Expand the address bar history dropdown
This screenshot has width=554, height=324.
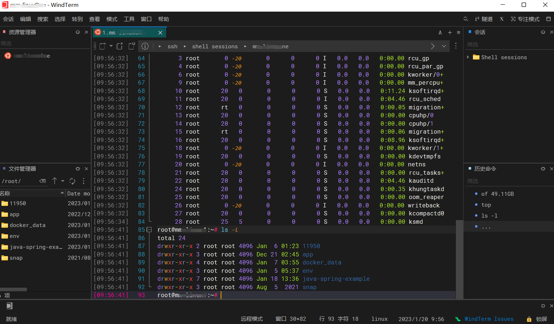444,46
